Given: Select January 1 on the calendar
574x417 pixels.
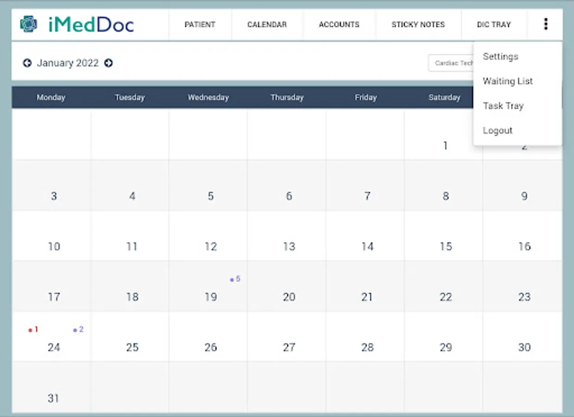Looking at the screenshot, I should [444, 135].
